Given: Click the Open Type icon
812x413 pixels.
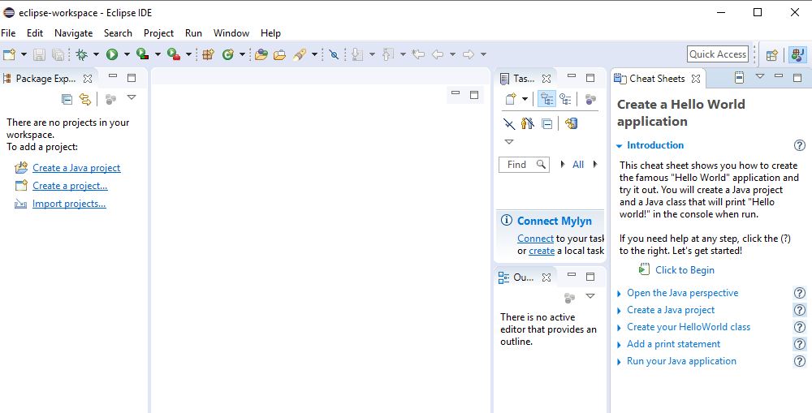Looking at the screenshot, I should pos(261,54).
